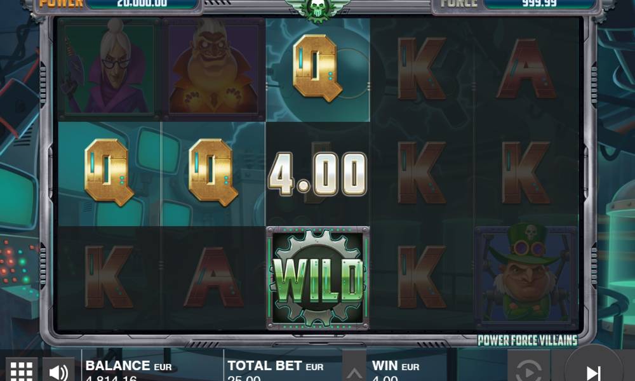Hit the spin skip-forward button
The width and height of the screenshot is (635, 381).
593,370
